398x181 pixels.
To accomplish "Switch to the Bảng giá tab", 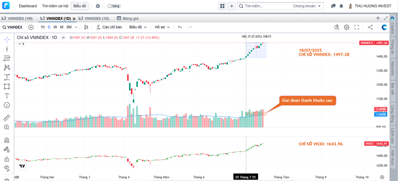I will 128,18.
